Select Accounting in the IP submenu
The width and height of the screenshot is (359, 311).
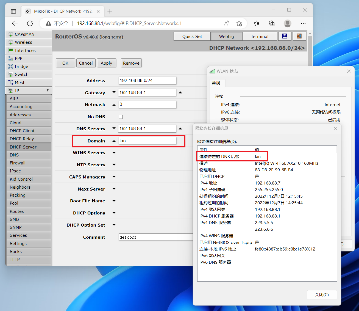coord(29,106)
